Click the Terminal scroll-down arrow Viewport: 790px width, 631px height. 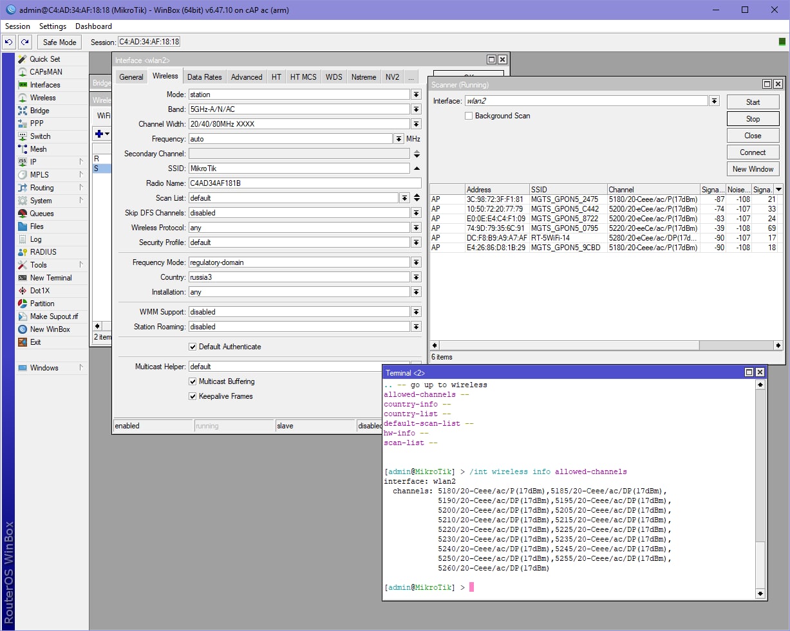(x=760, y=594)
